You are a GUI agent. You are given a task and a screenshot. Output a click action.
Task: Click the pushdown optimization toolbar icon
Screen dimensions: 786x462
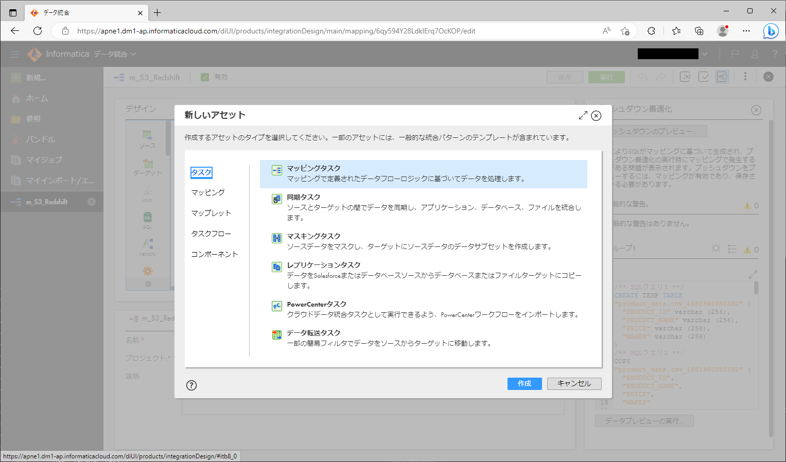[x=722, y=77]
